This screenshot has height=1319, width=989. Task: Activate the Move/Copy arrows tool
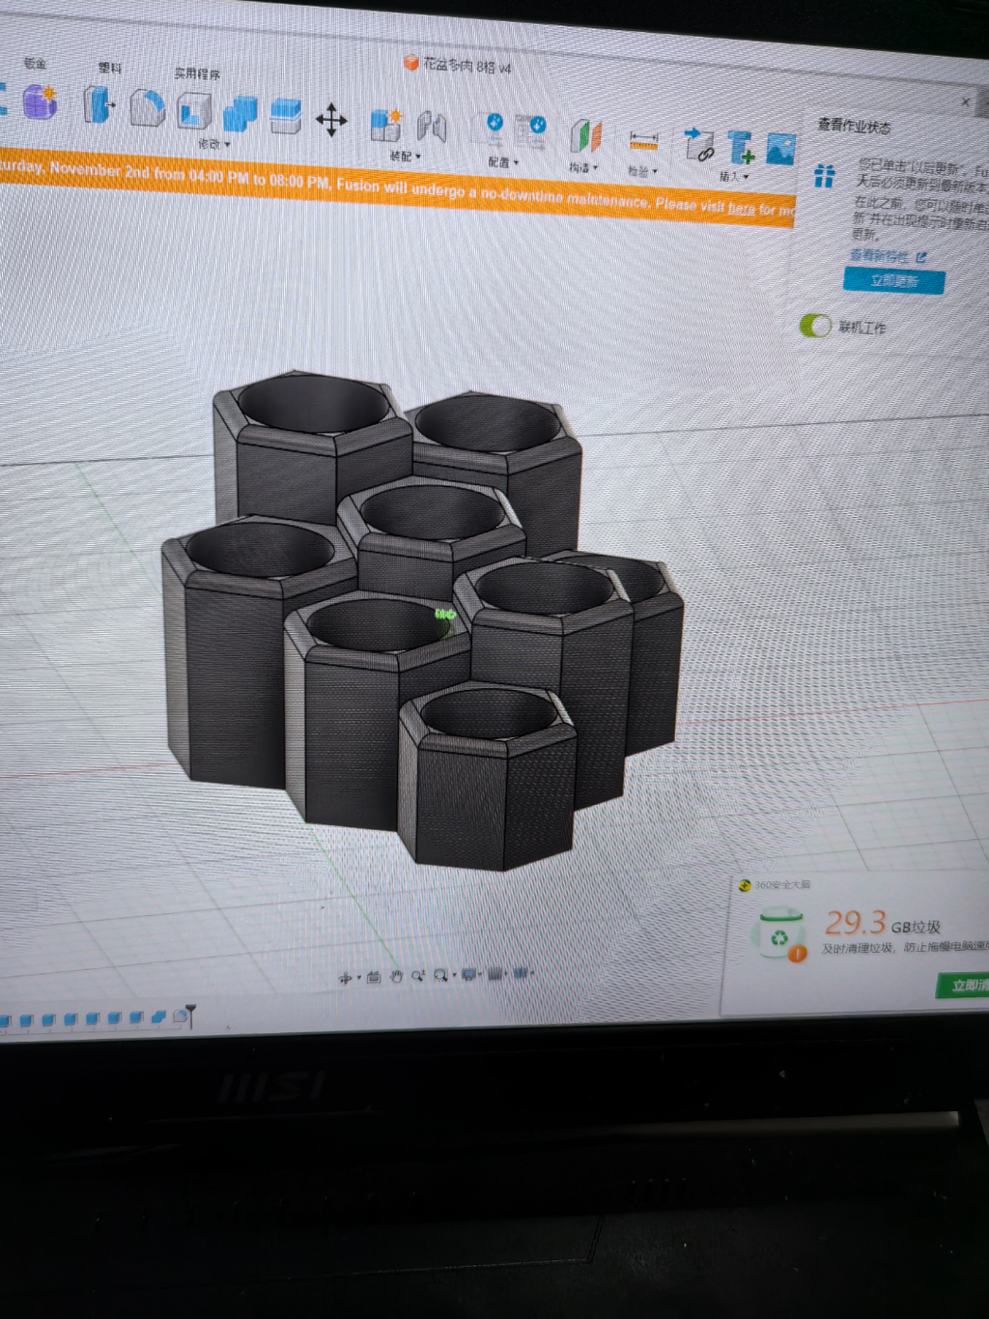(x=330, y=120)
